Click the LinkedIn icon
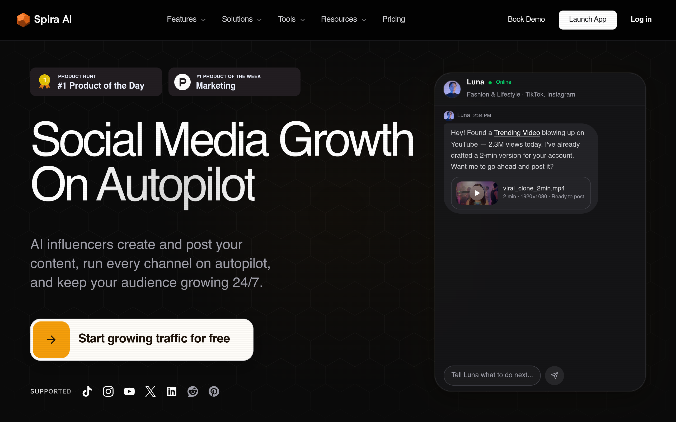The width and height of the screenshot is (676, 422). click(x=172, y=391)
